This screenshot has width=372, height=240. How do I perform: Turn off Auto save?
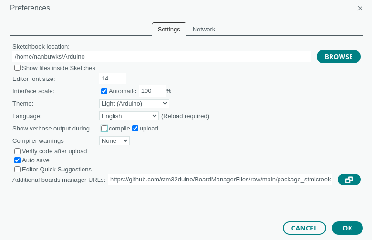(18, 160)
